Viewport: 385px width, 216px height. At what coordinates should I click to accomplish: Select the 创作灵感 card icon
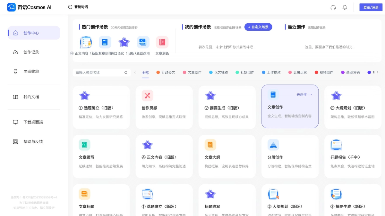148,95
